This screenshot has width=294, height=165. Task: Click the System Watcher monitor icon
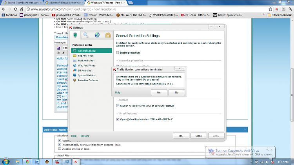click(74, 75)
